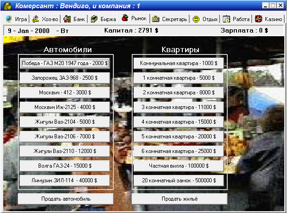Buy Жигули Ваз-2110 for 12000 $
Screen dimensions: 287x213
pos(65,151)
